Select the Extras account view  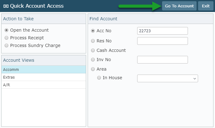point(44,77)
